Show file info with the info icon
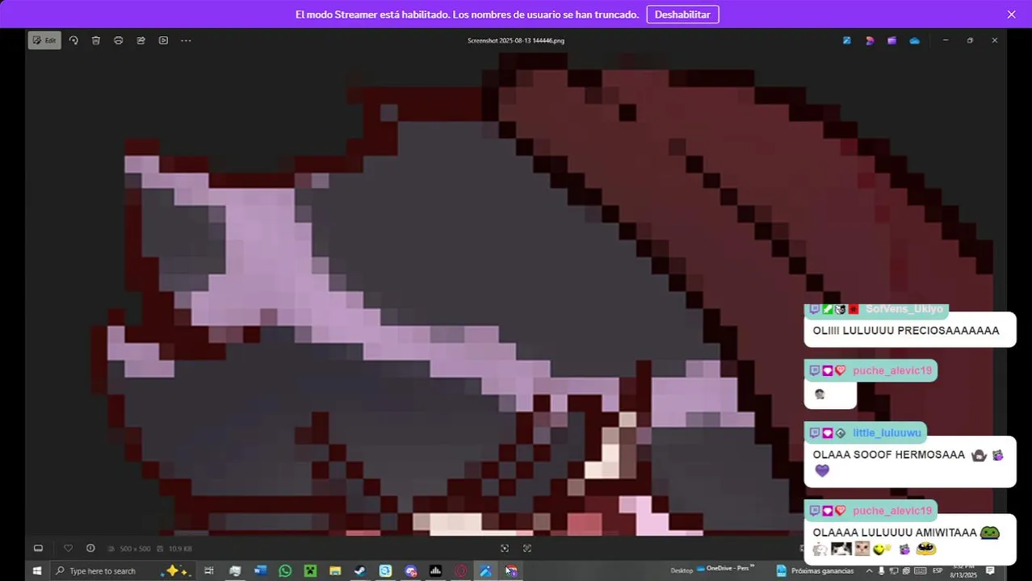Viewport: 1032px width, 581px height. 90,549
